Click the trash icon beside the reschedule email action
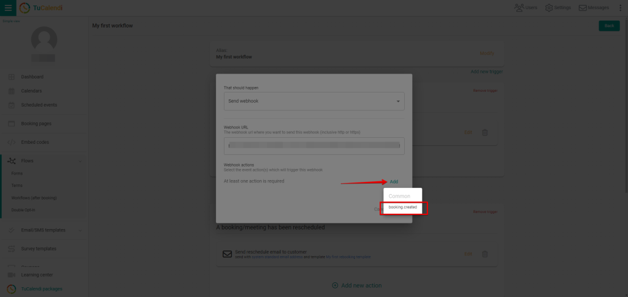The image size is (628, 297). (x=484, y=254)
